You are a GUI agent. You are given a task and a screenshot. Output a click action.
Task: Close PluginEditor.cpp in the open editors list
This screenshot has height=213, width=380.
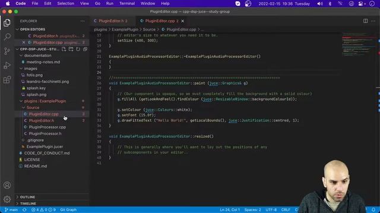point(24,42)
